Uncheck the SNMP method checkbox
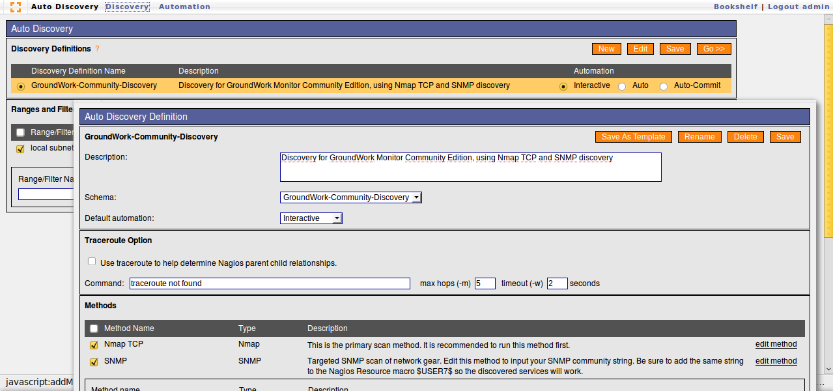The width and height of the screenshot is (833, 391). (94, 361)
